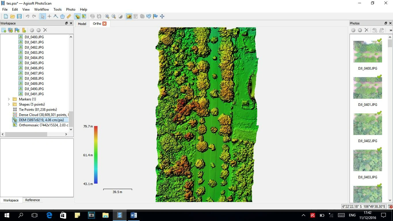Toggle the hillshading mode button
393x221 pixels.
pos(121,16)
